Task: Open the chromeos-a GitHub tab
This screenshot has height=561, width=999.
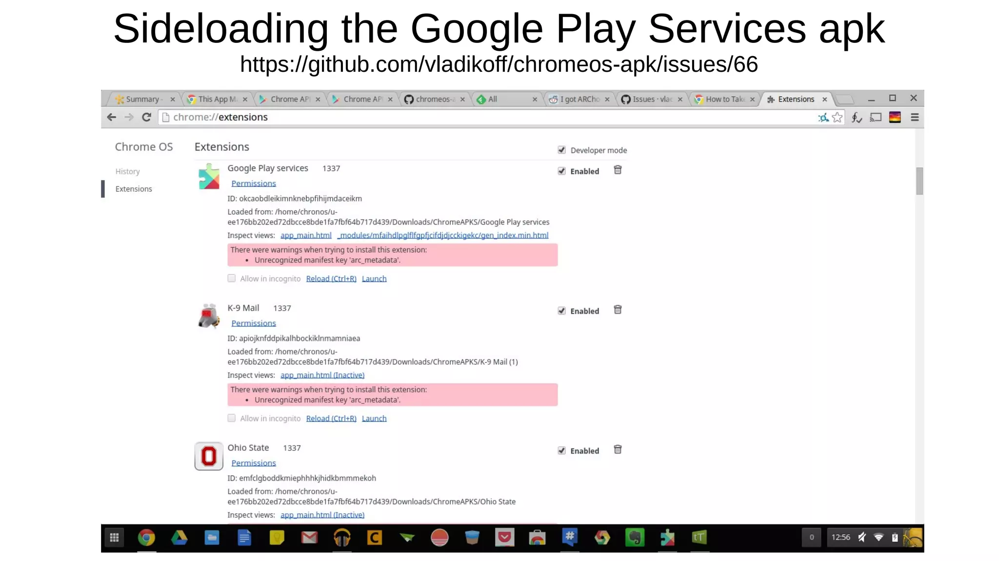Action: tap(435, 99)
